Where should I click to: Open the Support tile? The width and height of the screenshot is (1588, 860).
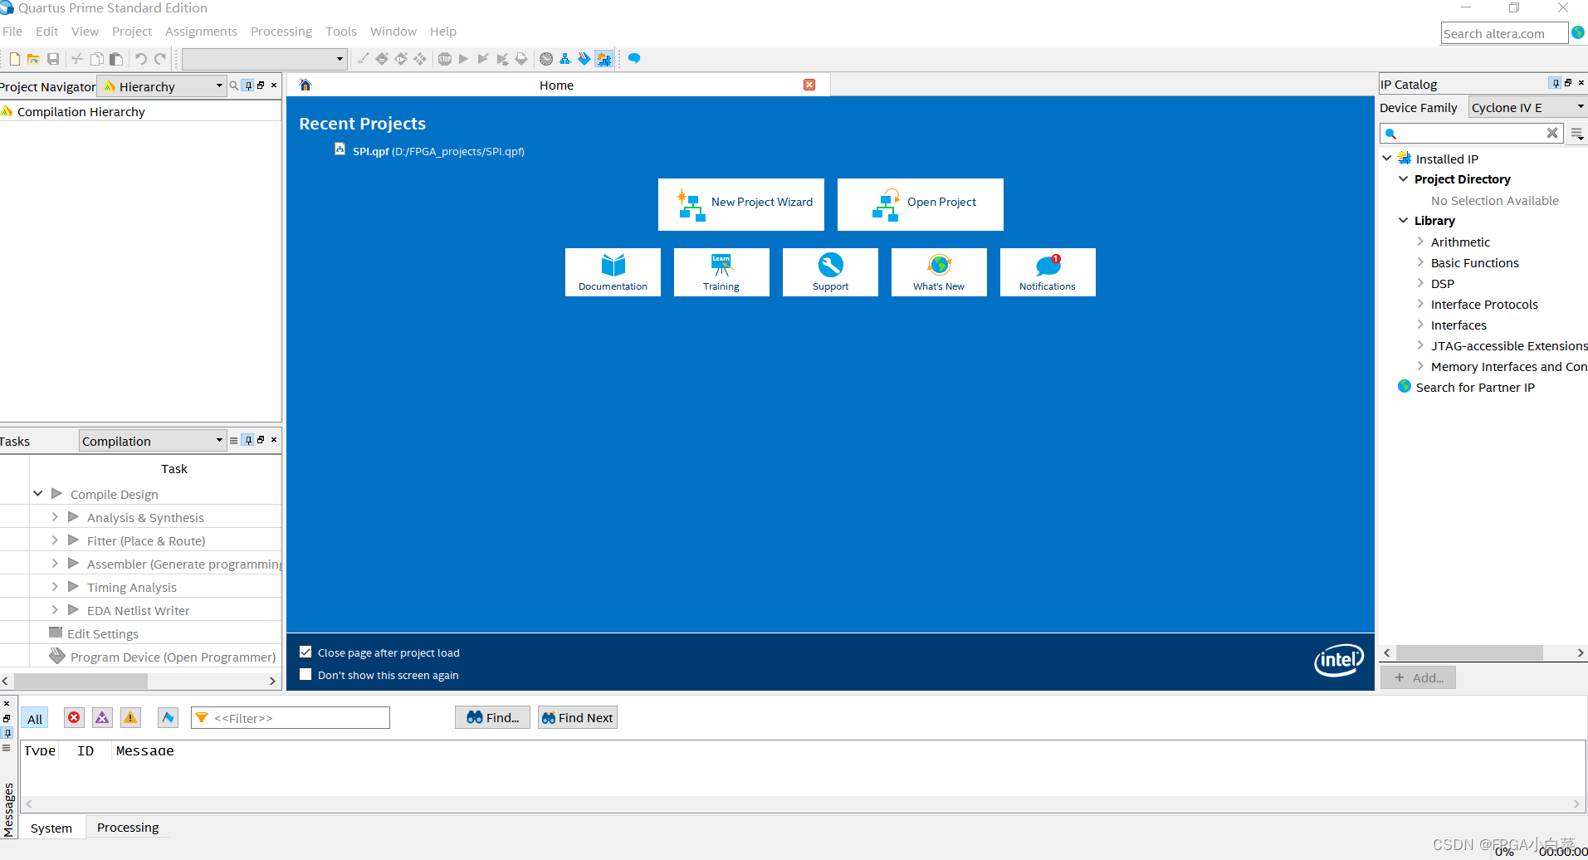[830, 272]
